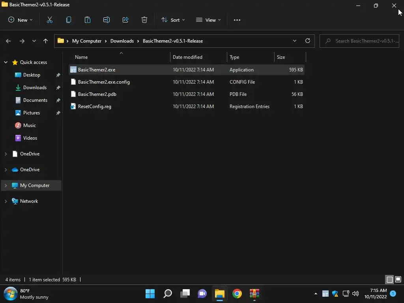
Task: Click the Copy icon in toolbar
Action: 69,20
